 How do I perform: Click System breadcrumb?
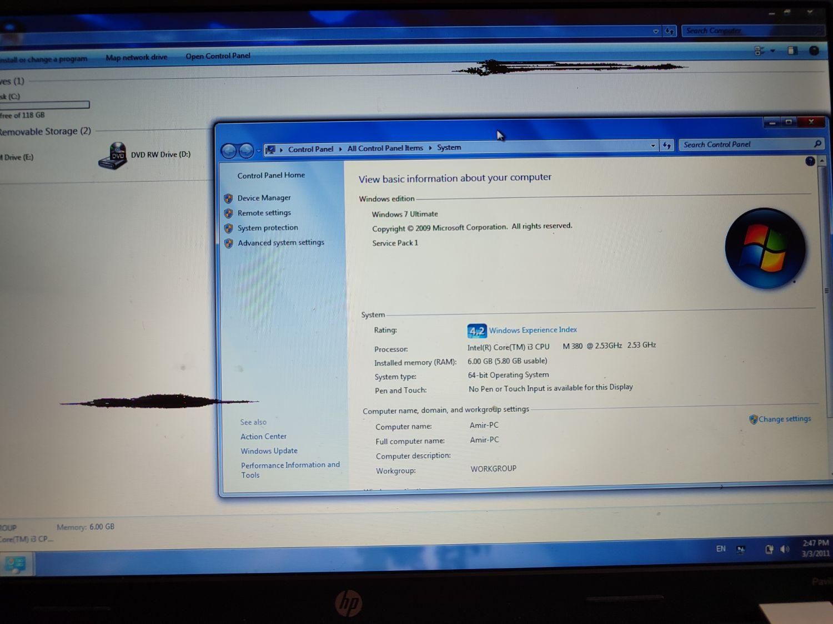pos(449,148)
